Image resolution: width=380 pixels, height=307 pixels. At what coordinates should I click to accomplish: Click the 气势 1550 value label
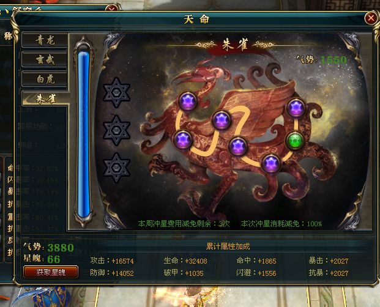(x=321, y=59)
